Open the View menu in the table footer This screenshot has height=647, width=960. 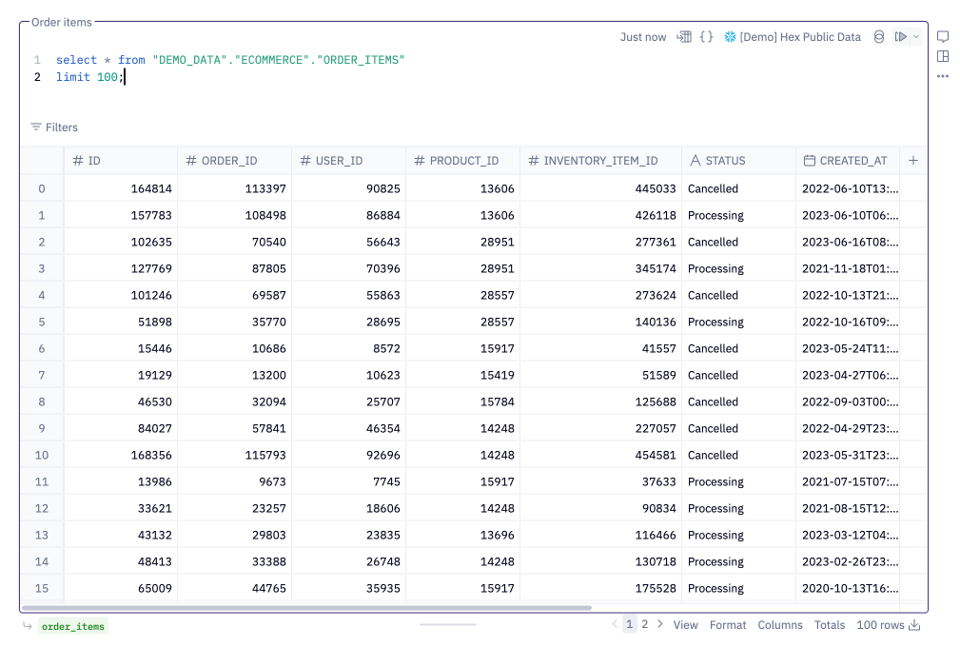tap(685, 625)
